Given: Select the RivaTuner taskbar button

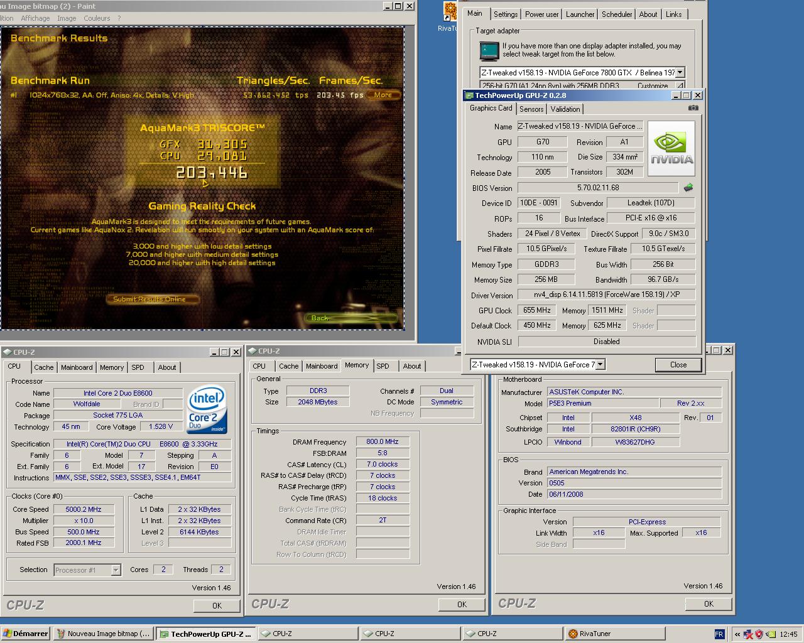Looking at the screenshot, I should 616,634.
